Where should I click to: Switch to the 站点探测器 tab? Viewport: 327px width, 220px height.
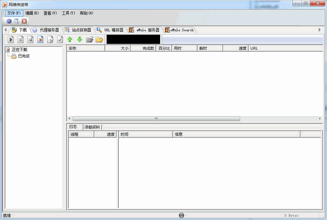(78, 30)
